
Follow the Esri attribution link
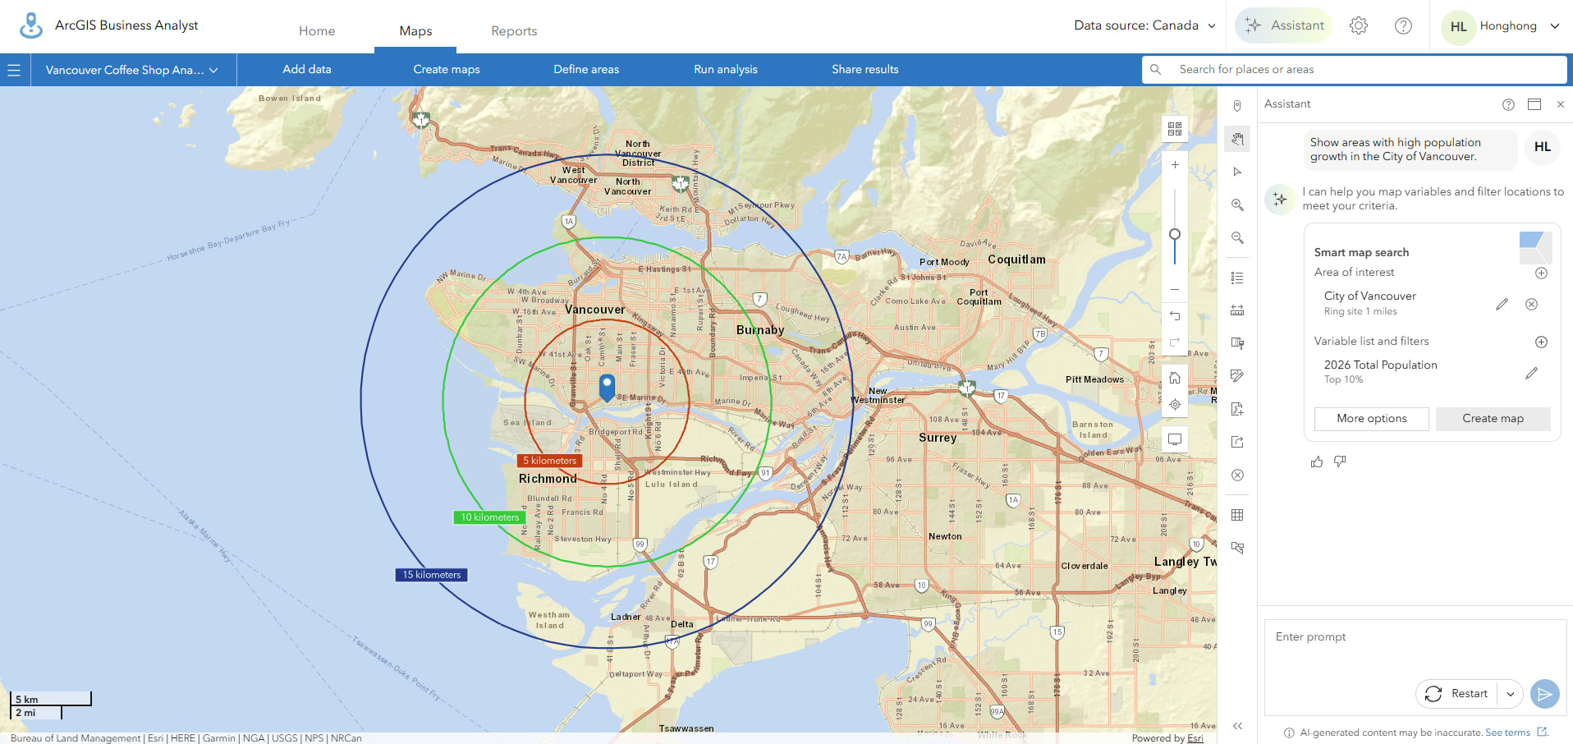coord(1195,738)
